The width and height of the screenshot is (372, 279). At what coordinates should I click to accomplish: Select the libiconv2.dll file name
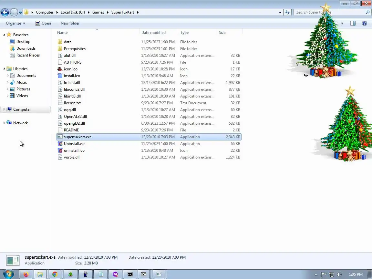(74, 89)
